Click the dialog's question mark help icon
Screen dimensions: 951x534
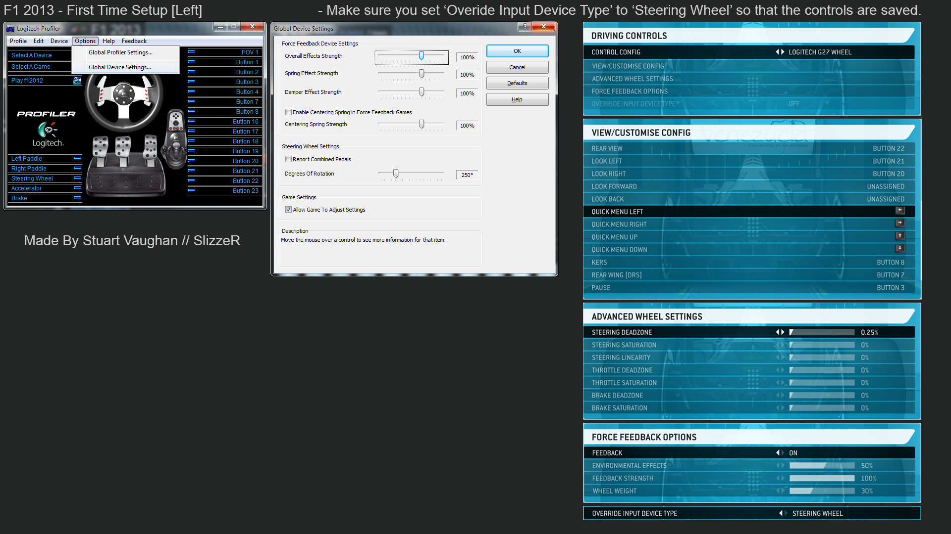[x=525, y=27]
